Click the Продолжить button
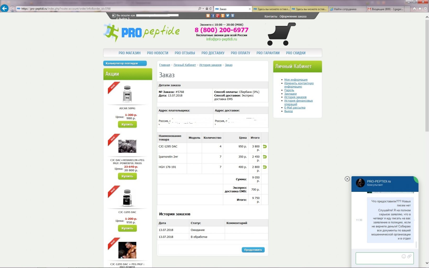Viewport: 429px width, 268px height. click(x=253, y=250)
